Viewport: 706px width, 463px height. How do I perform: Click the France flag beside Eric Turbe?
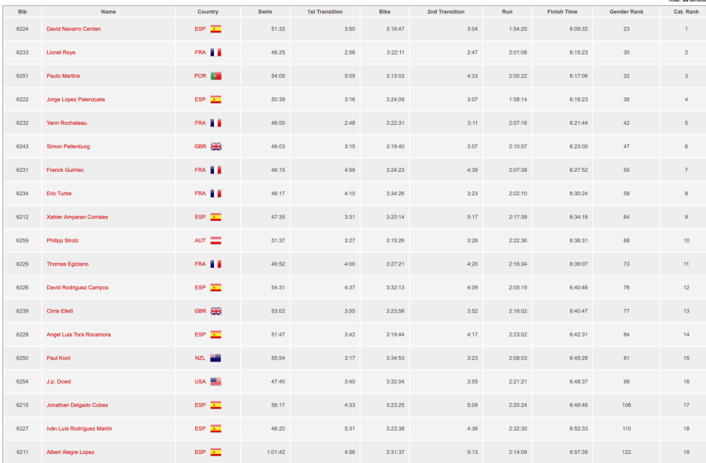(215, 194)
